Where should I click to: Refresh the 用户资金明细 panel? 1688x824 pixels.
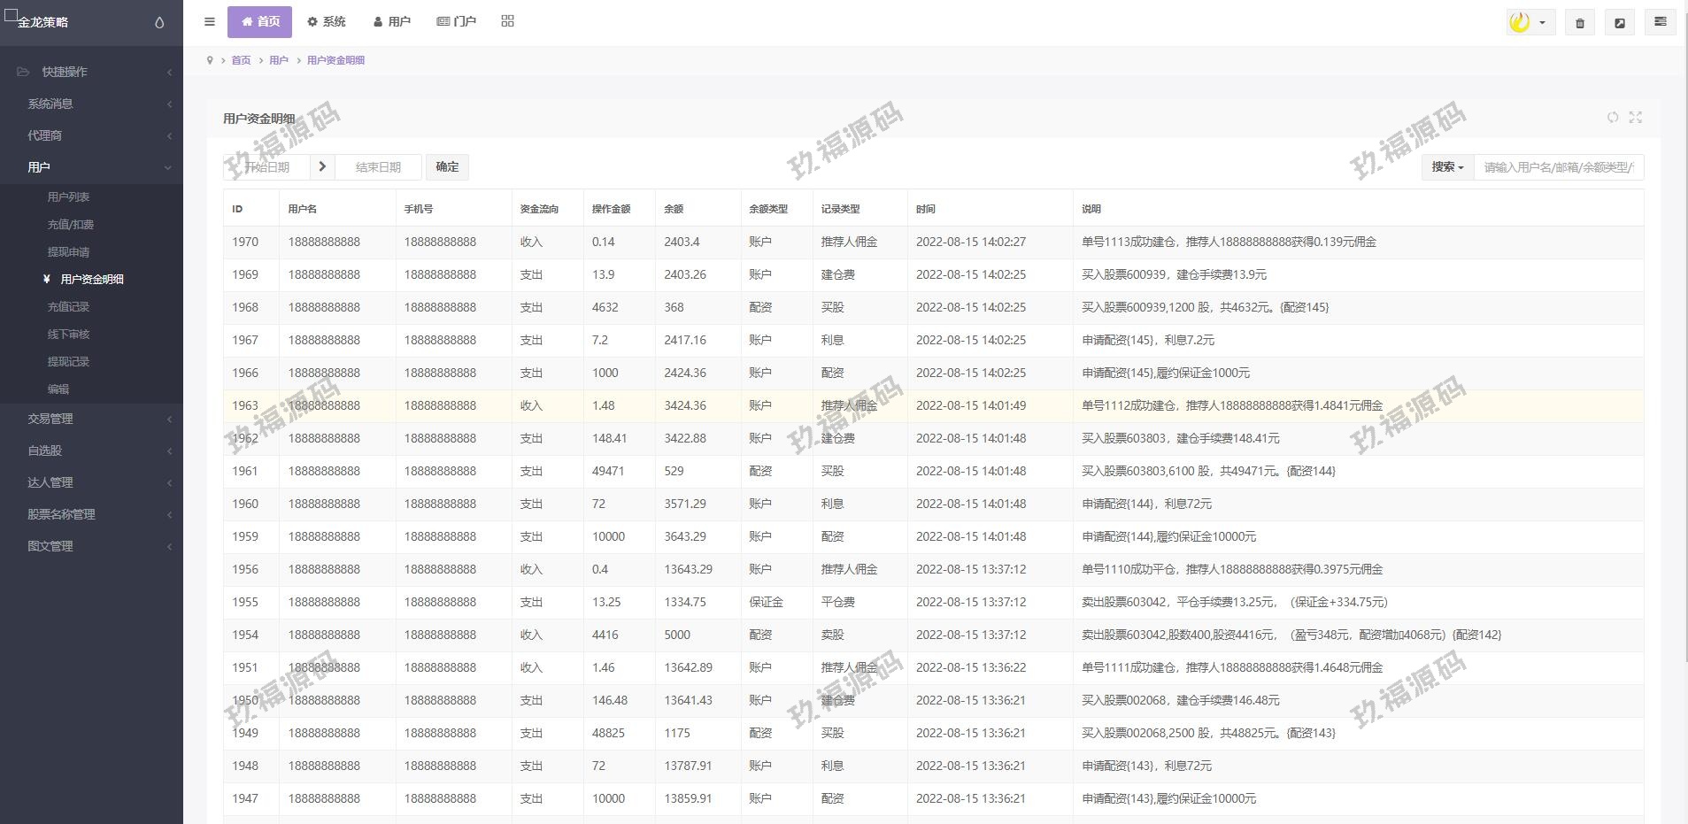coord(1612,118)
